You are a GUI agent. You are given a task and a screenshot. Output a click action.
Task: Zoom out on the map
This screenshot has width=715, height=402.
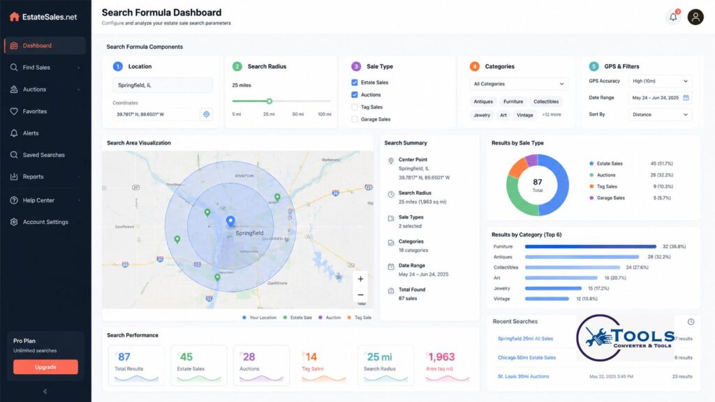tap(360, 295)
